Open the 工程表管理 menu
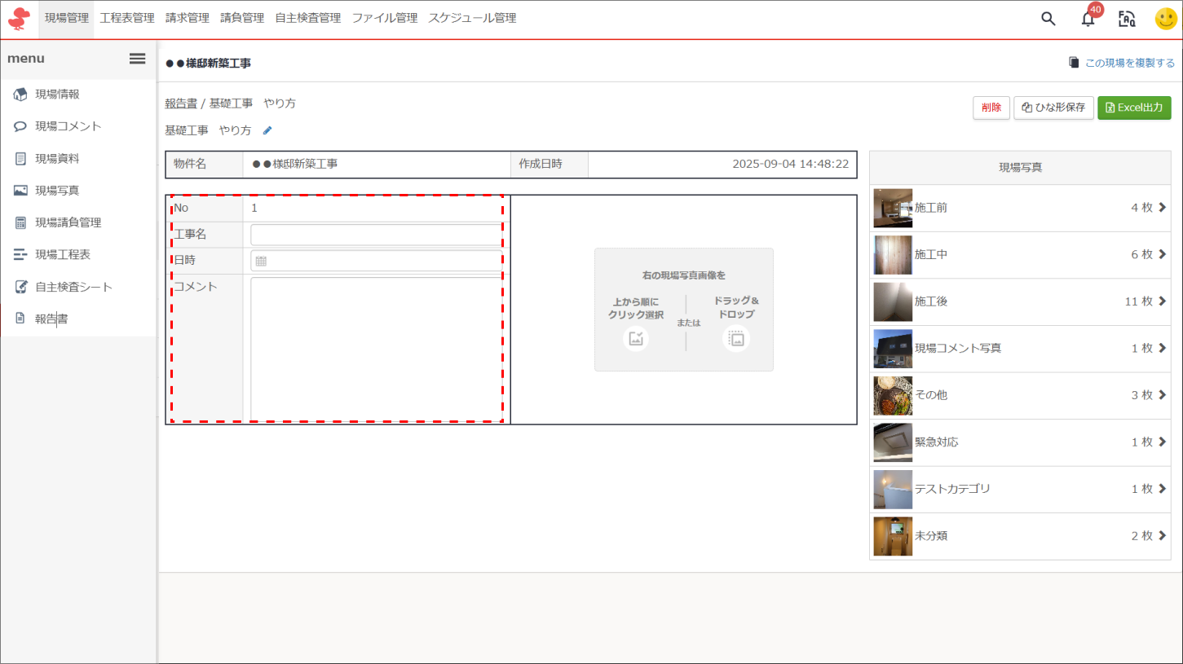 click(x=127, y=18)
